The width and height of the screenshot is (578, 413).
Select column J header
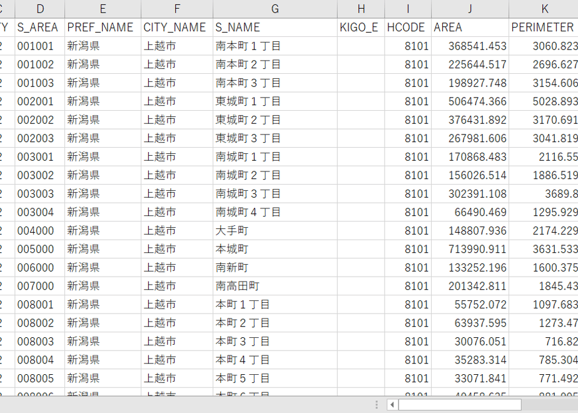pyautogui.click(x=470, y=9)
